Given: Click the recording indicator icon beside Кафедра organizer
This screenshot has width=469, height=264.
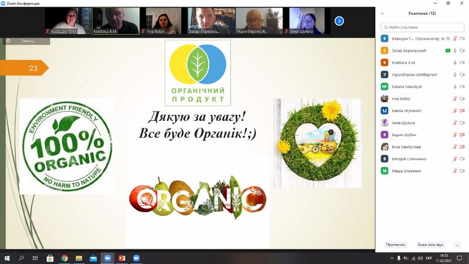Looking at the screenshot, I should point(448,39).
